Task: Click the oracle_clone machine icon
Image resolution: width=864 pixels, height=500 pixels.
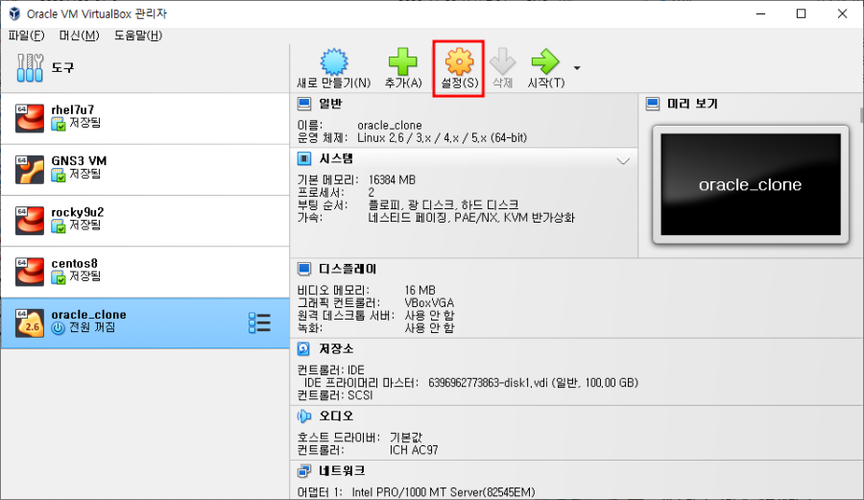Action: (30, 323)
